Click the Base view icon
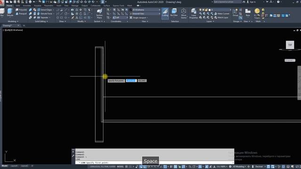Image resolution: width=301 pixels, height=169 pixels. (248, 13)
